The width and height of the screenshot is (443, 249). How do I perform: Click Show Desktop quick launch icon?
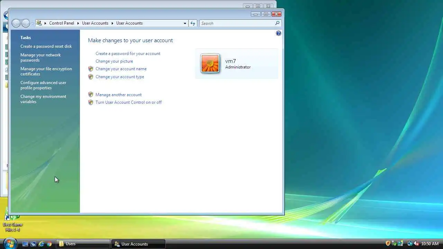(25, 244)
